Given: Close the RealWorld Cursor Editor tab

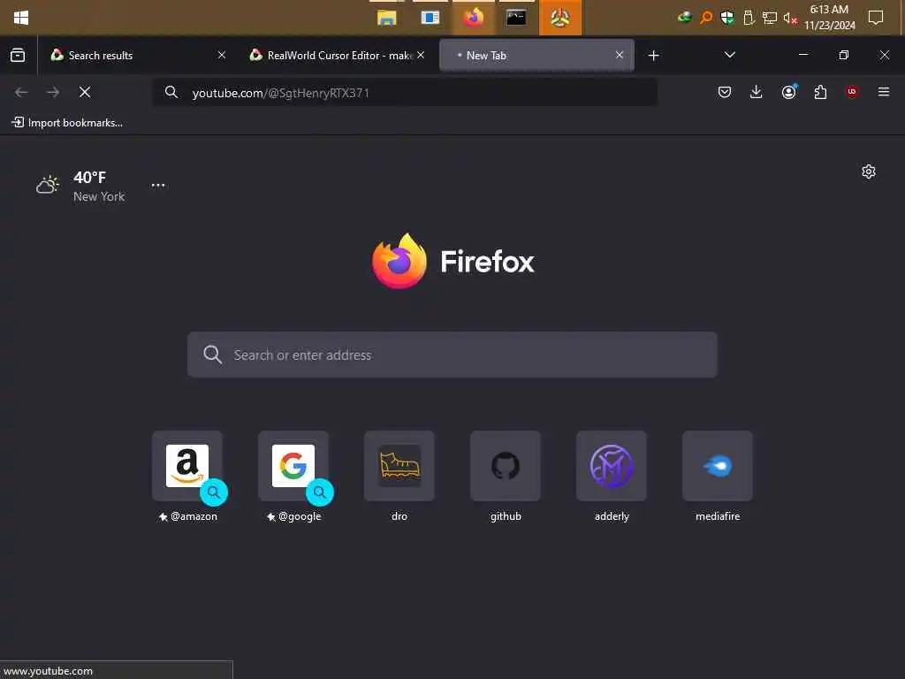Looking at the screenshot, I should [x=421, y=55].
